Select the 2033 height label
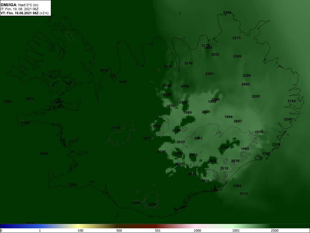This screenshot has height=233, width=310. pos(180,142)
